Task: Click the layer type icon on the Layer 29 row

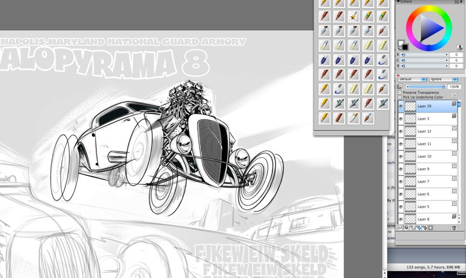Action: pyautogui.click(x=454, y=103)
